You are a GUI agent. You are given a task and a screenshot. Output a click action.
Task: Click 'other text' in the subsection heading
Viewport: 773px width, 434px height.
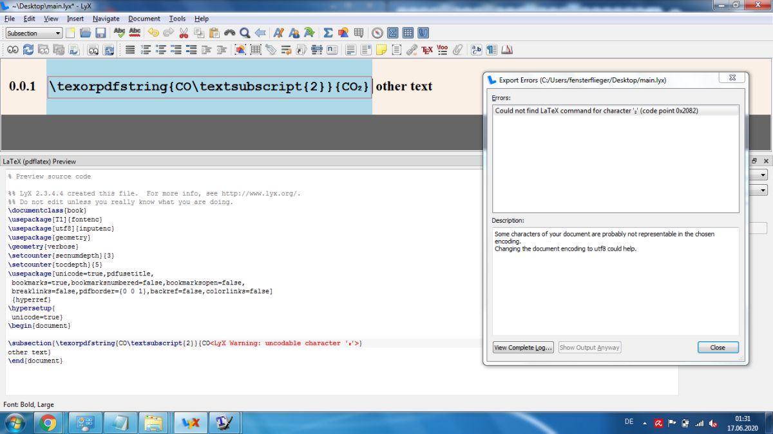404,86
